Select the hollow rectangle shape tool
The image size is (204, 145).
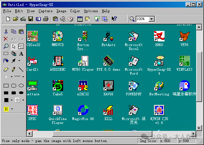6,85
